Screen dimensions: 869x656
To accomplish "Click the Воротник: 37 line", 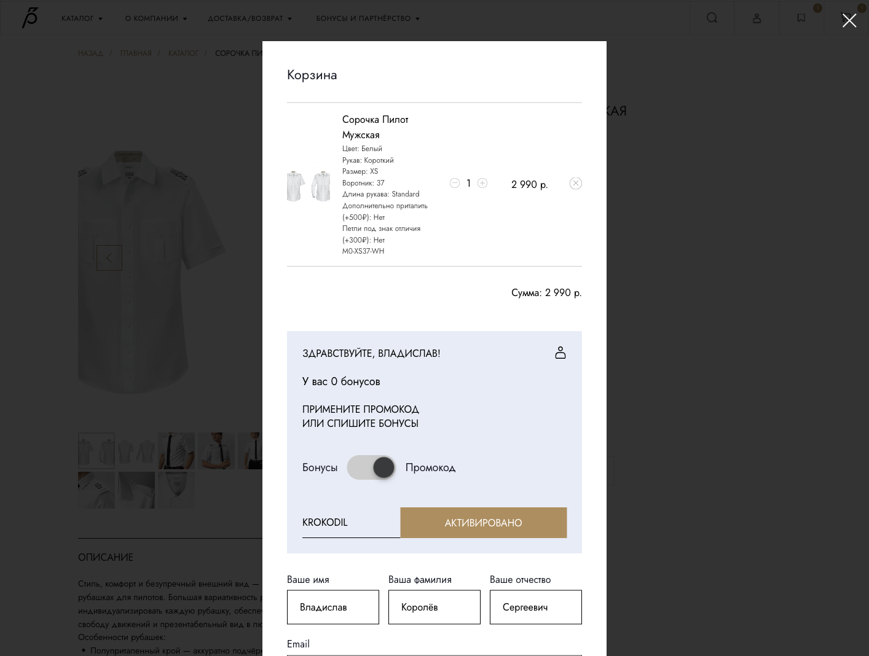I will tap(363, 183).
